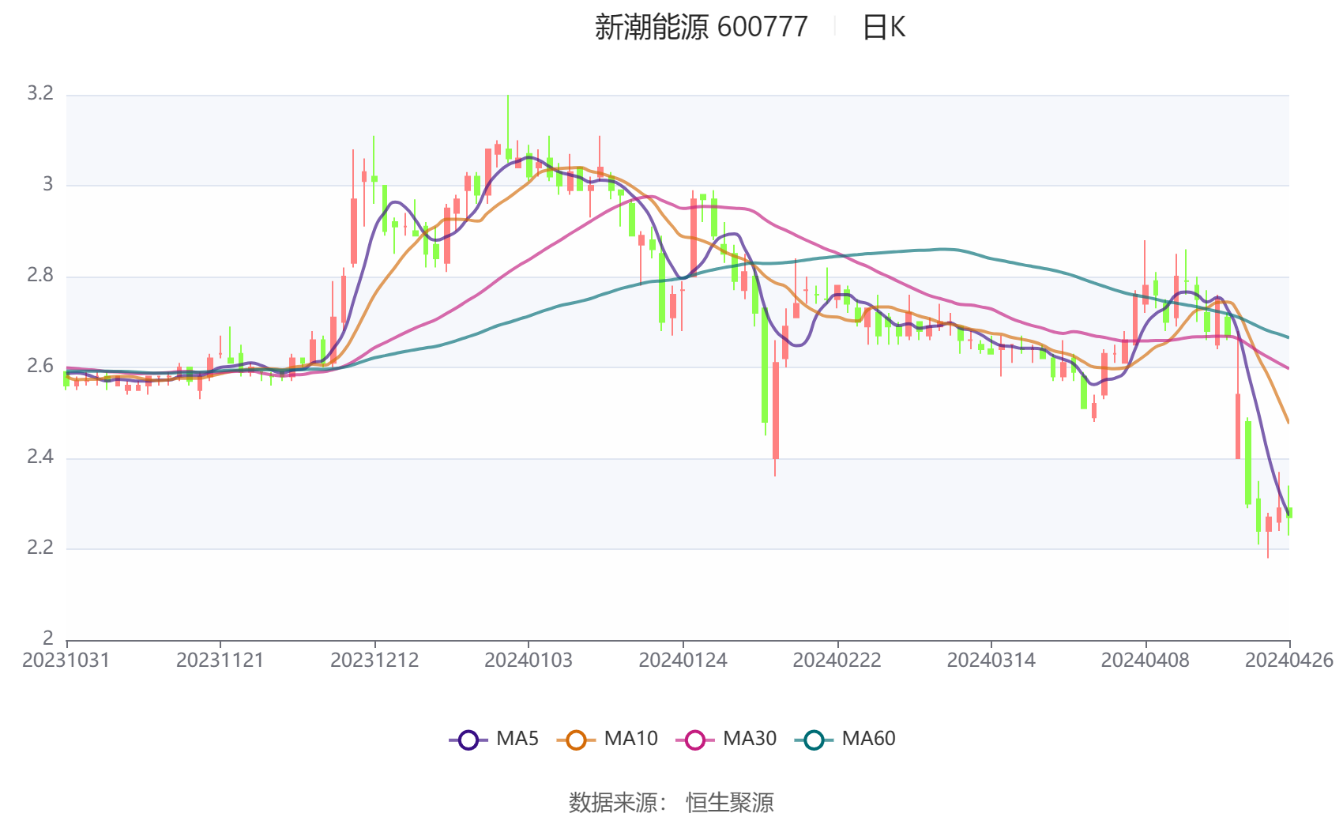Viewport: 1343px width, 817px height.
Task: Click x-axis date label 20240314
Action: click(x=991, y=661)
